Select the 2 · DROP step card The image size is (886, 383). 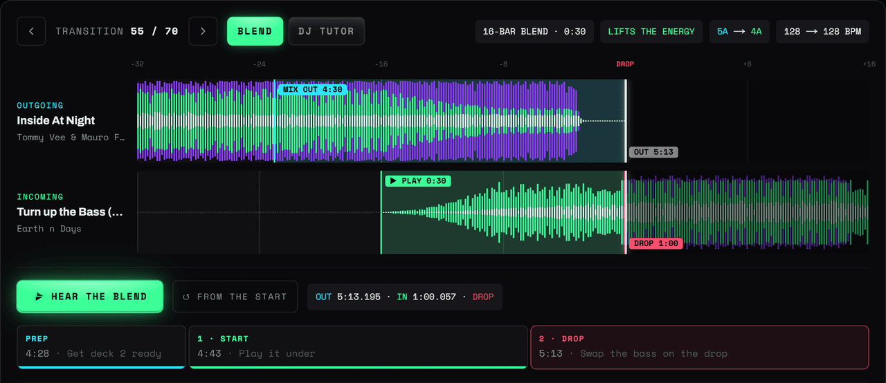click(x=700, y=347)
